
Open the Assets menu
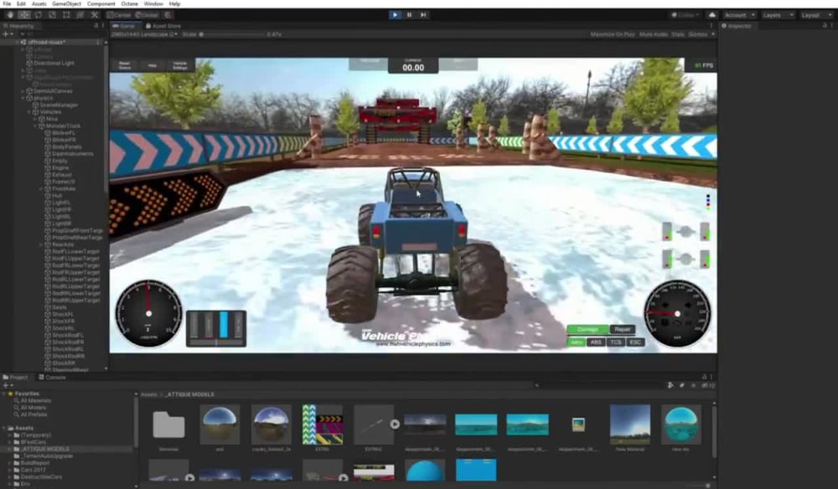(39, 3)
